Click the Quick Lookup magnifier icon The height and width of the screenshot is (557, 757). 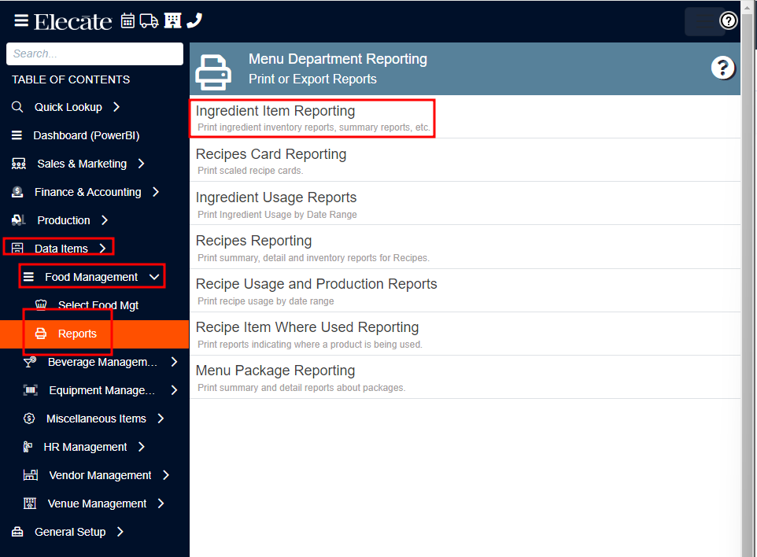click(17, 107)
